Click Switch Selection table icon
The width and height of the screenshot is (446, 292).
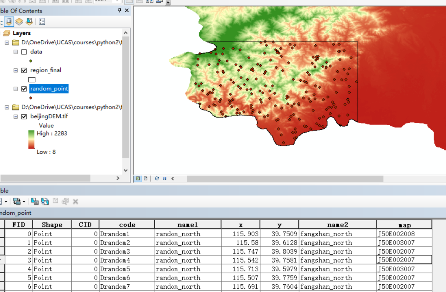point(45,201)
